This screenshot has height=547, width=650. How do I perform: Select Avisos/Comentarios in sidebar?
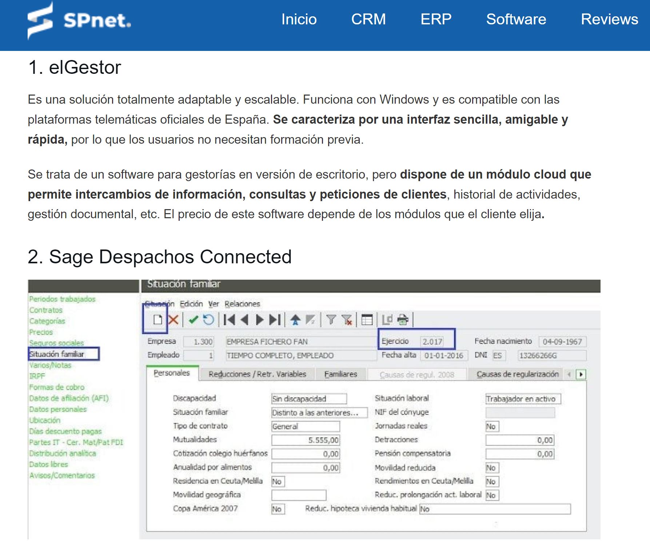point(62,475)
